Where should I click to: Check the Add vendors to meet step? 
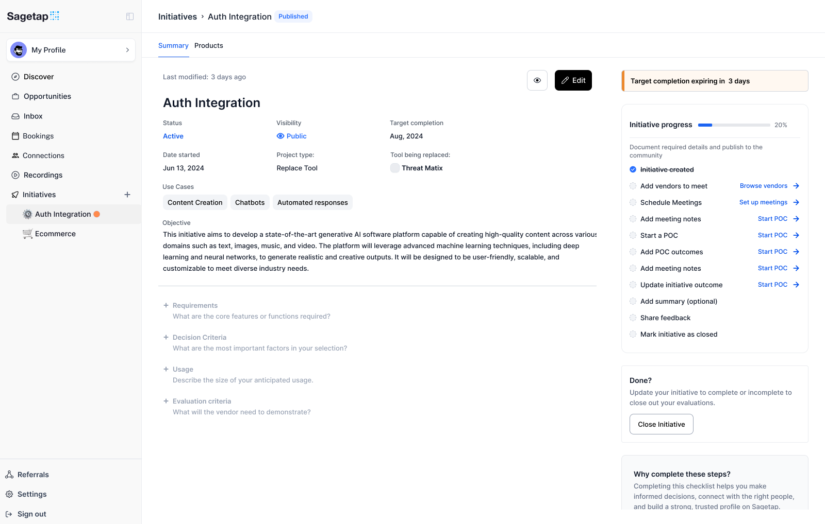[633, 186]
